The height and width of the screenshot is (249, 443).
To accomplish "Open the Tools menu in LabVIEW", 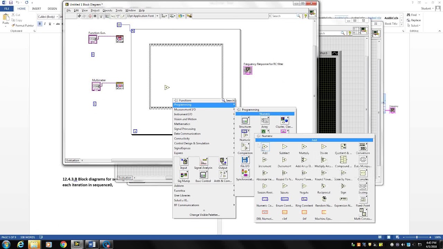I will [119, 10].
